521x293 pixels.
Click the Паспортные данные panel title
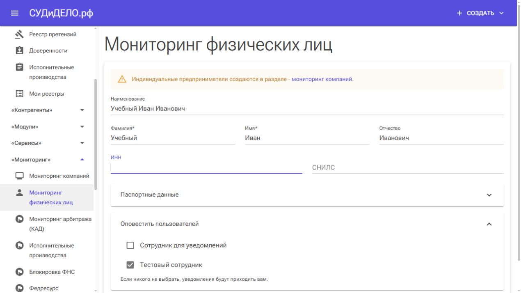click(x=149, y=195)
